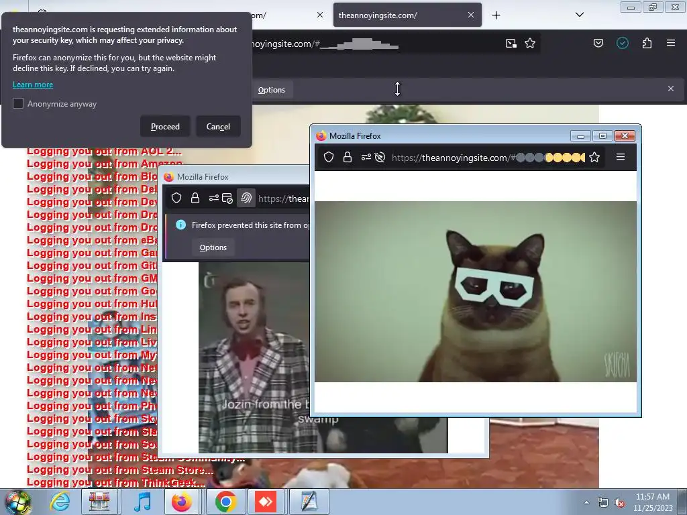Click Proceed in the security key dialog
Viewport: 687px width, 515px height.
click(x=165, y=127)
